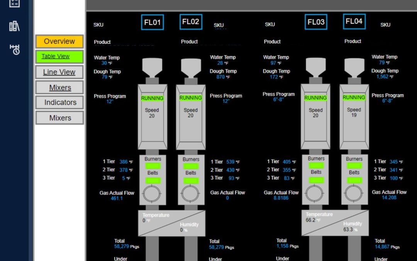Switch to Line View
Image resolution: width=417 pixels, height=261 pixels.
click(59, 72)
